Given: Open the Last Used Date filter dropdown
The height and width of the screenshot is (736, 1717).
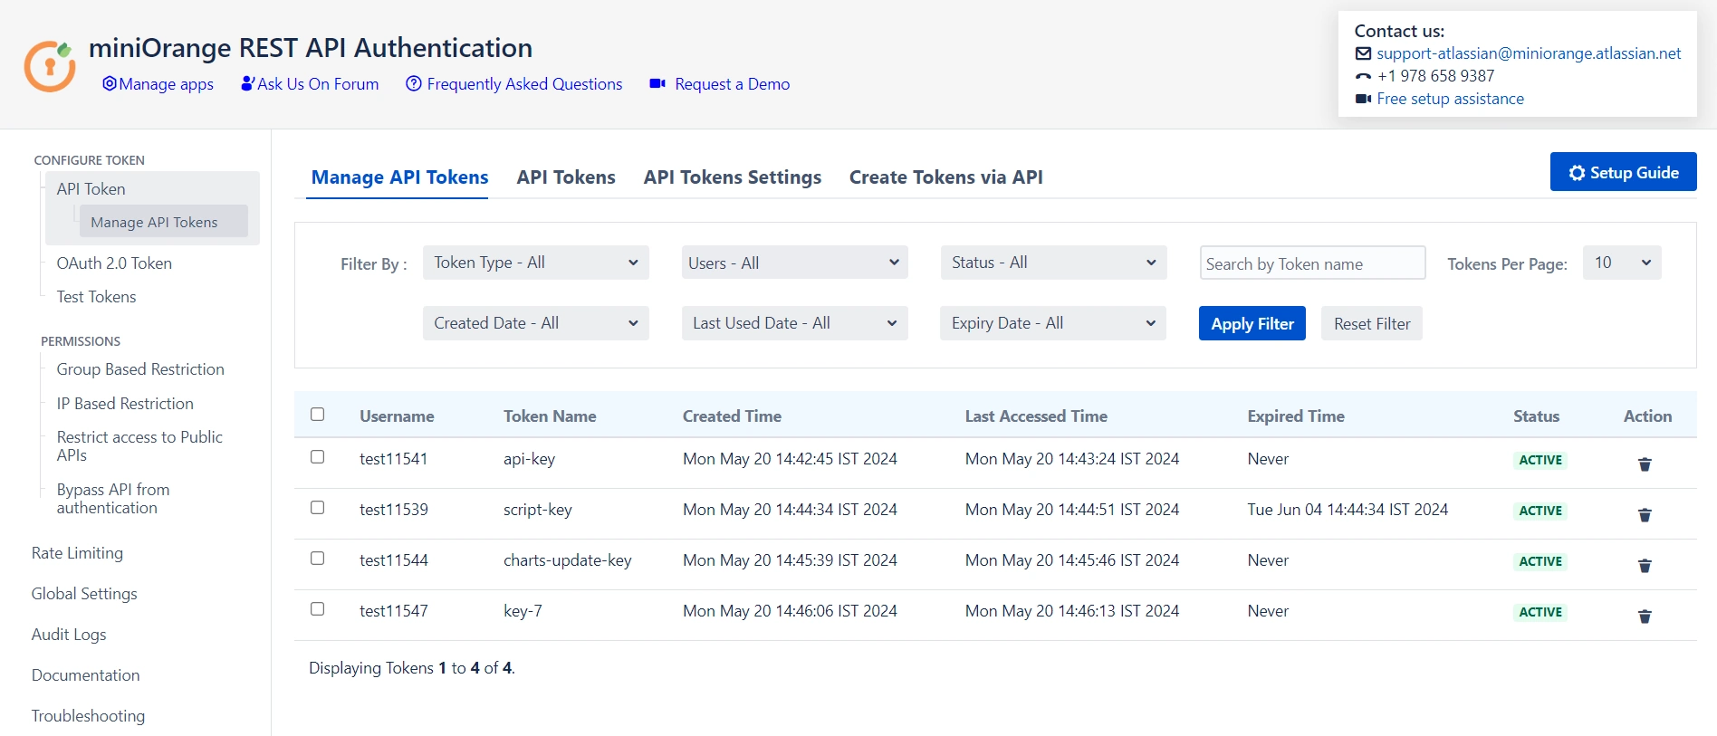Looking at the screenshot, I should point(795,323).
